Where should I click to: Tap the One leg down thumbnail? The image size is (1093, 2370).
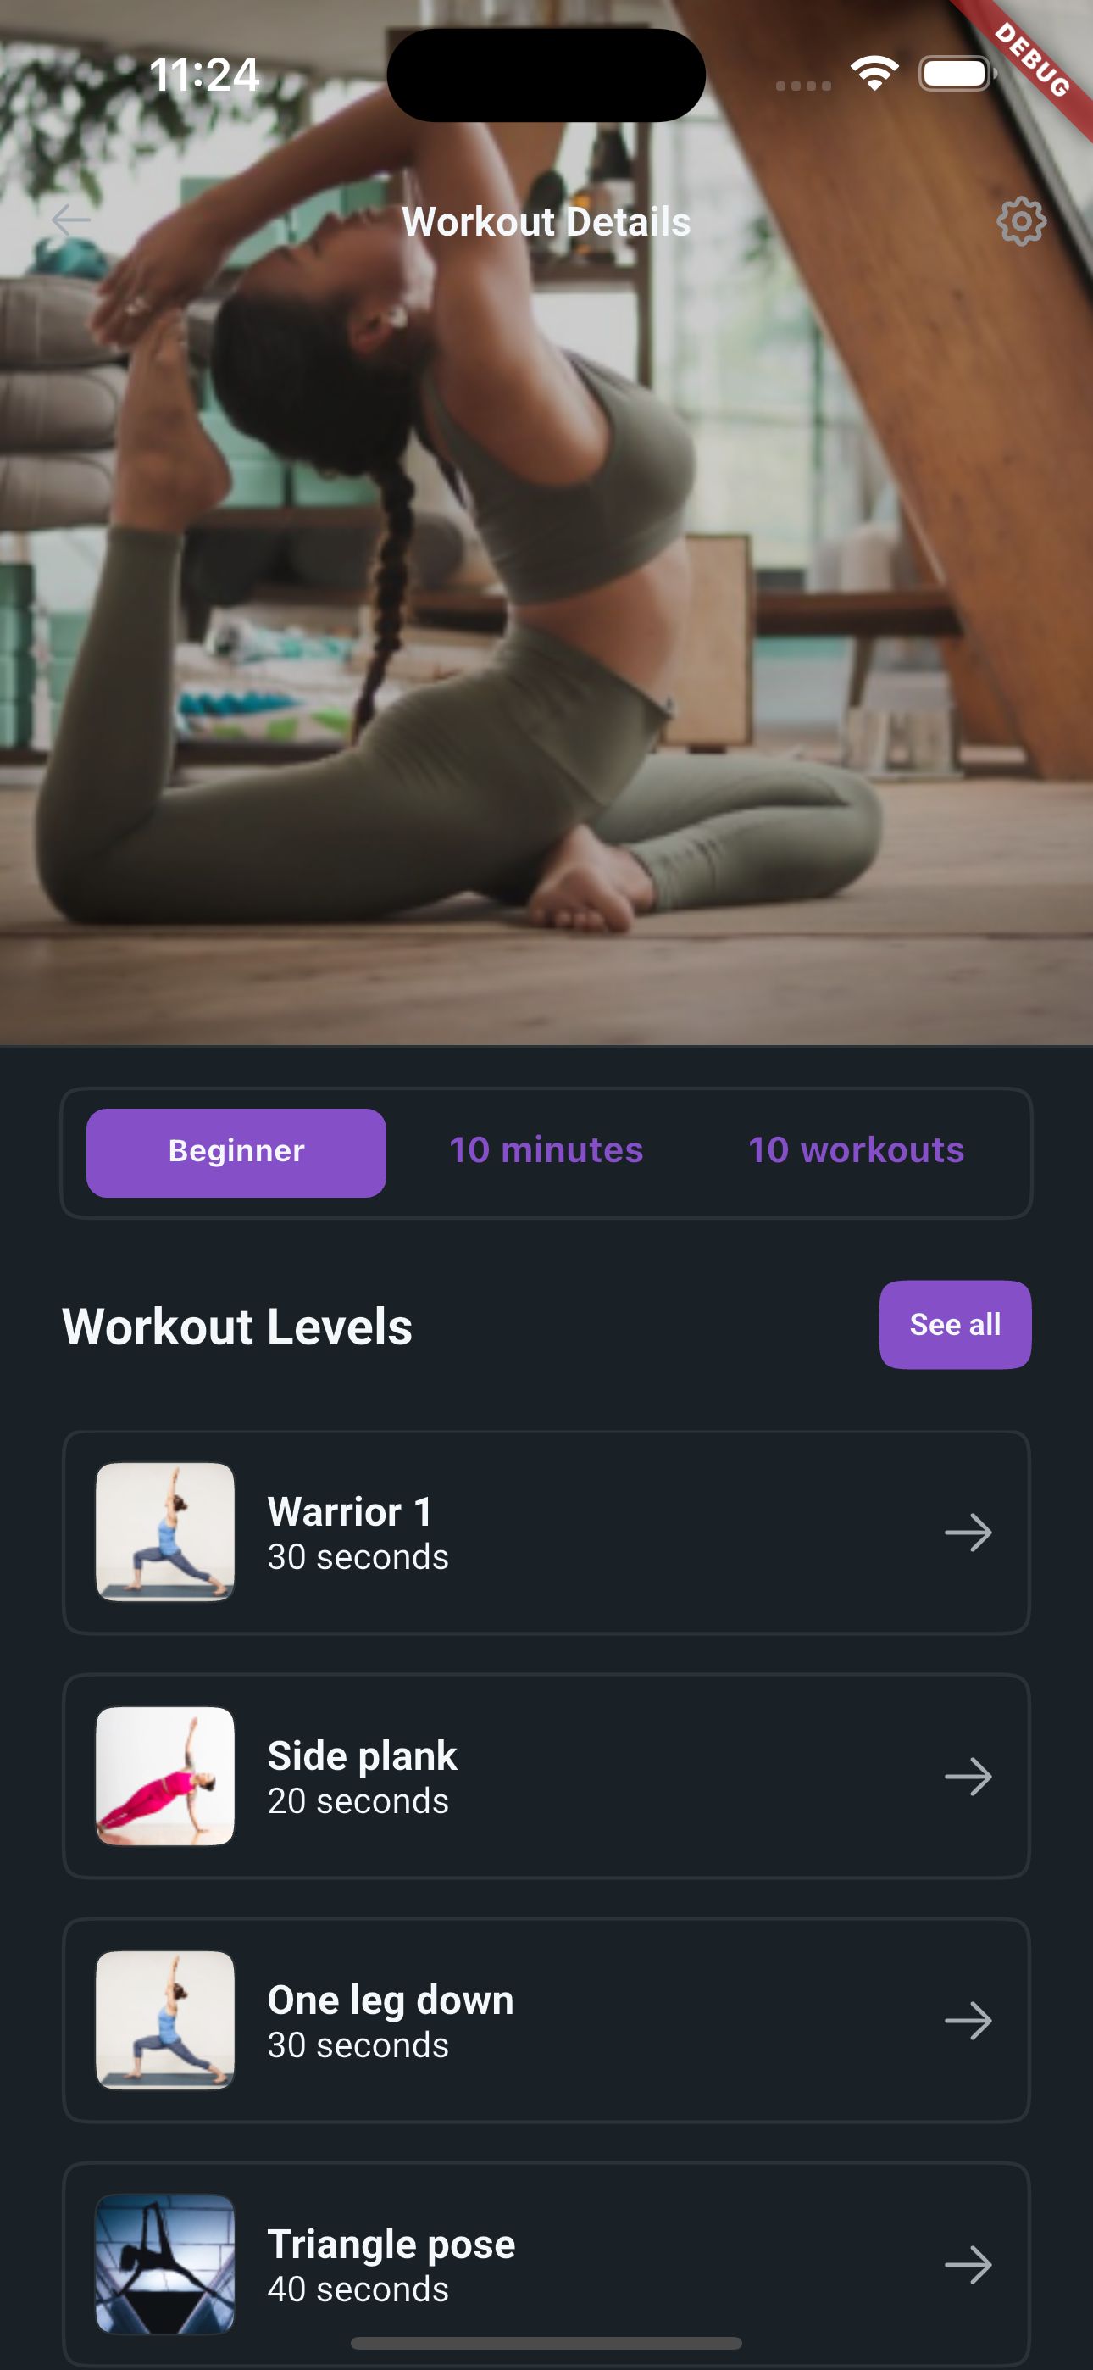tap(165, 2019)
